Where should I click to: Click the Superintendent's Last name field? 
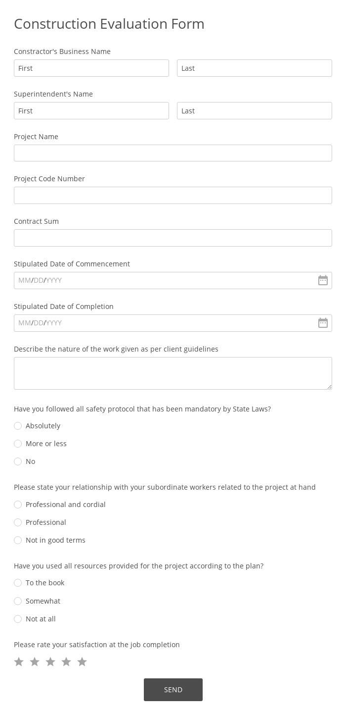coord(255,110)
